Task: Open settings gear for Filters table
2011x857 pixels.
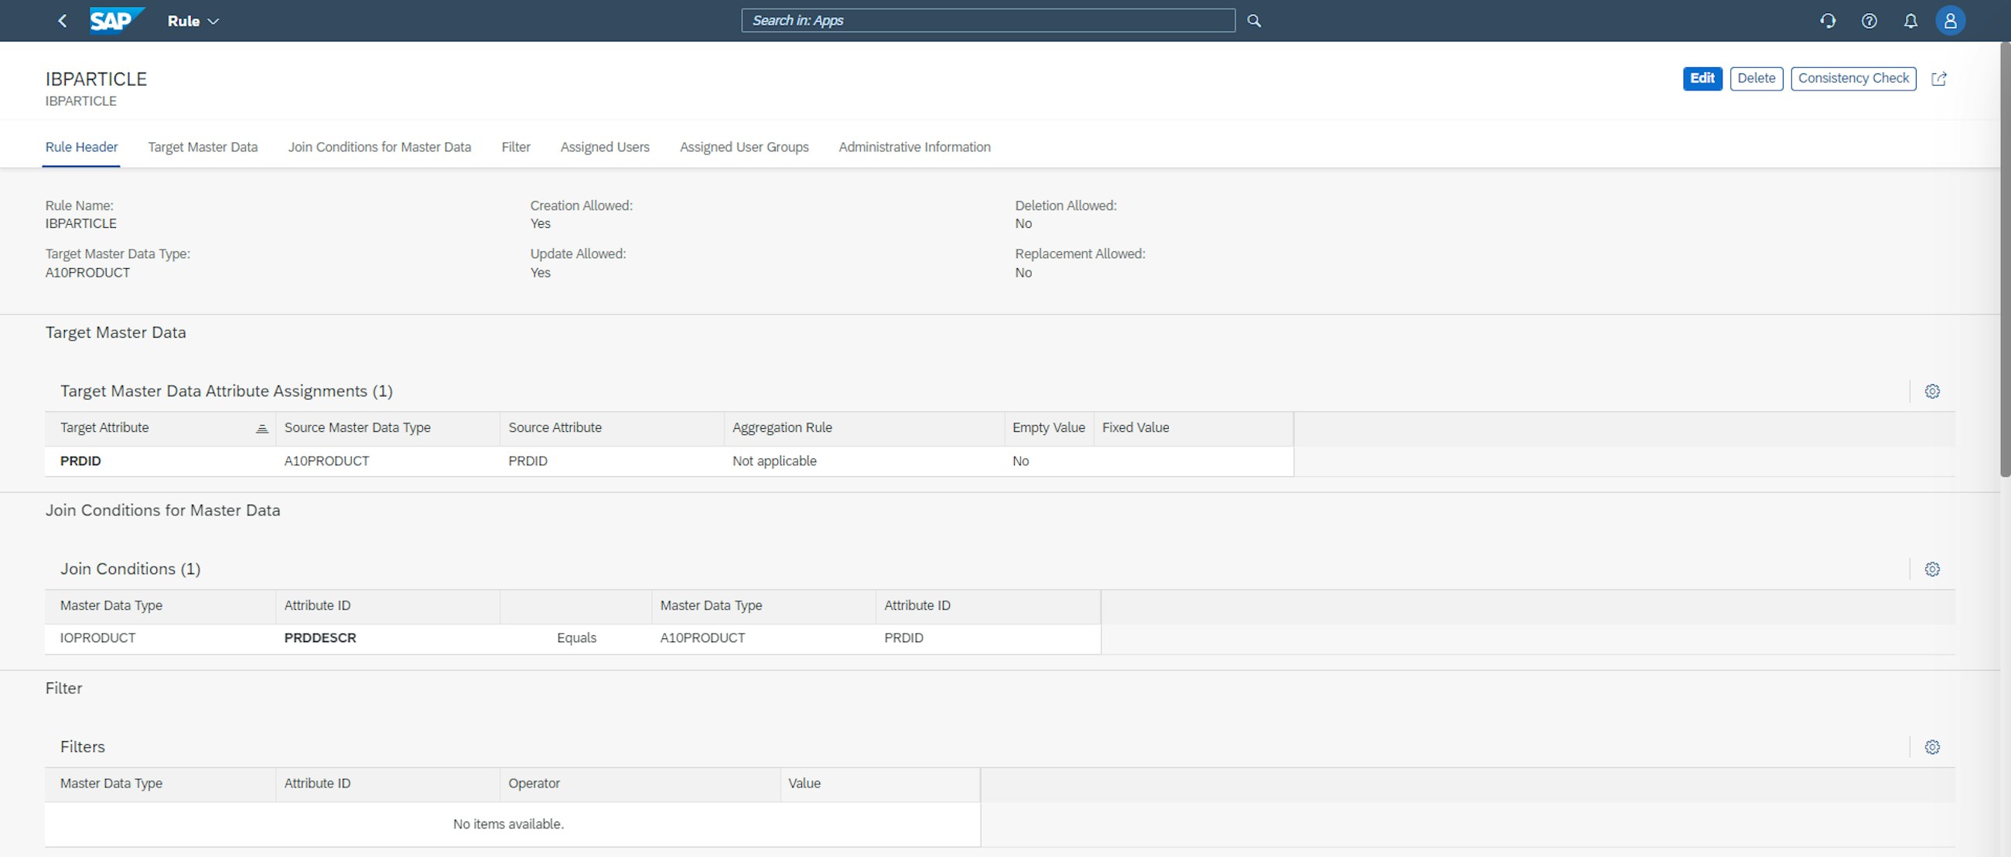Action: [1932, 746]
